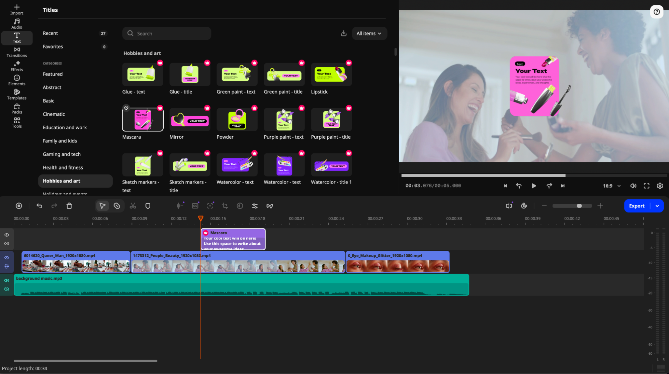The height and width of the screenshot is (374, 669).
Task: Open the crop tool
Action: tap(225, 206)
